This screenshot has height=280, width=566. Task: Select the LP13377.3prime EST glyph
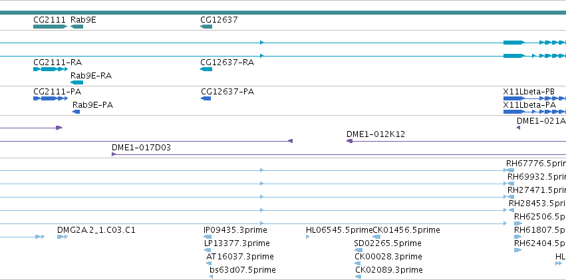point(208,250)
